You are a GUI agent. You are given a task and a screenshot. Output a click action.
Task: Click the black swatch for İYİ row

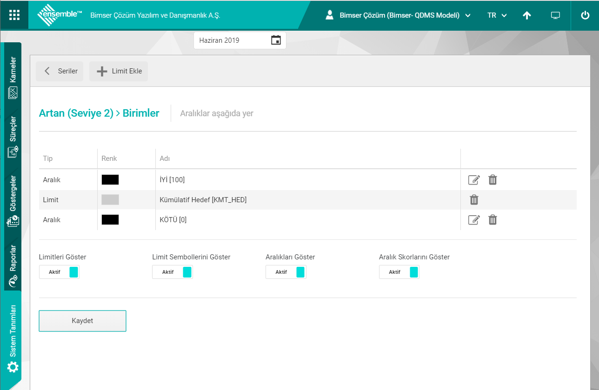coord(110,180)
